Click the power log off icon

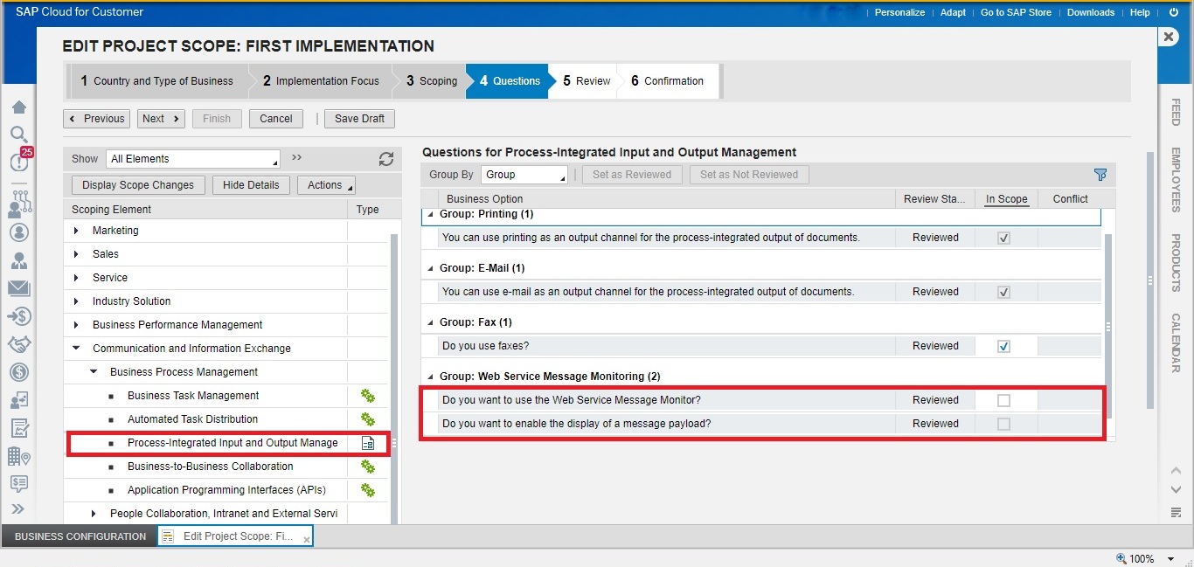tap(1173, 12)
